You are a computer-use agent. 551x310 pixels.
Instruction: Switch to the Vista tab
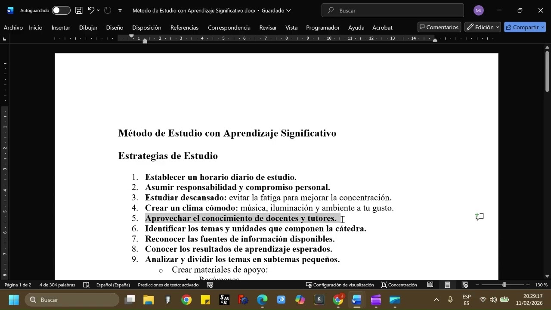291,28
